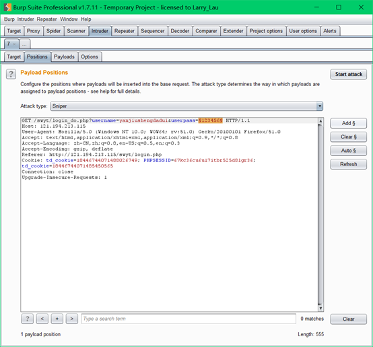Open the Attack type dropdown

(x=186, y=106)
